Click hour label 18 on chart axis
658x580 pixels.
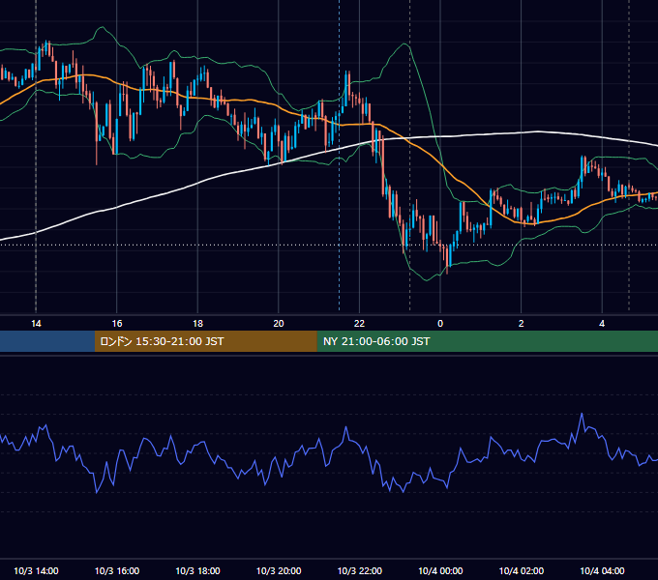coord(197,324)
